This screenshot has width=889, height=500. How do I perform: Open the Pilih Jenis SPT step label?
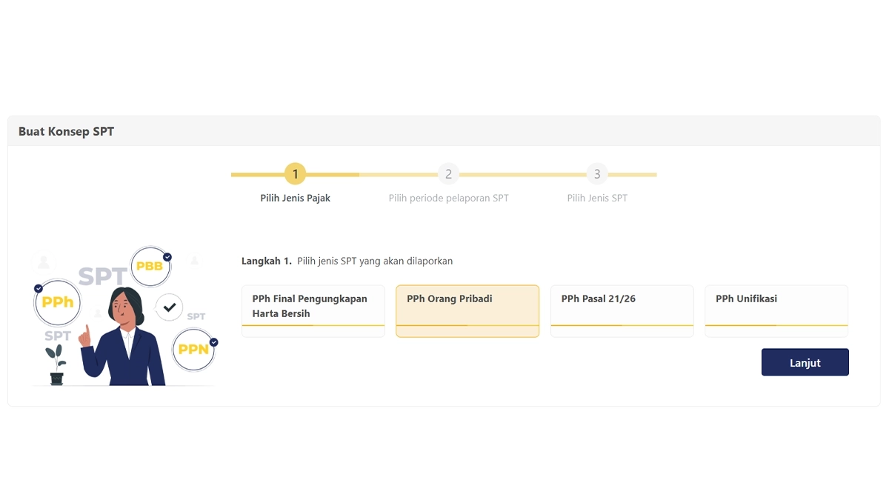coord(597,199)
